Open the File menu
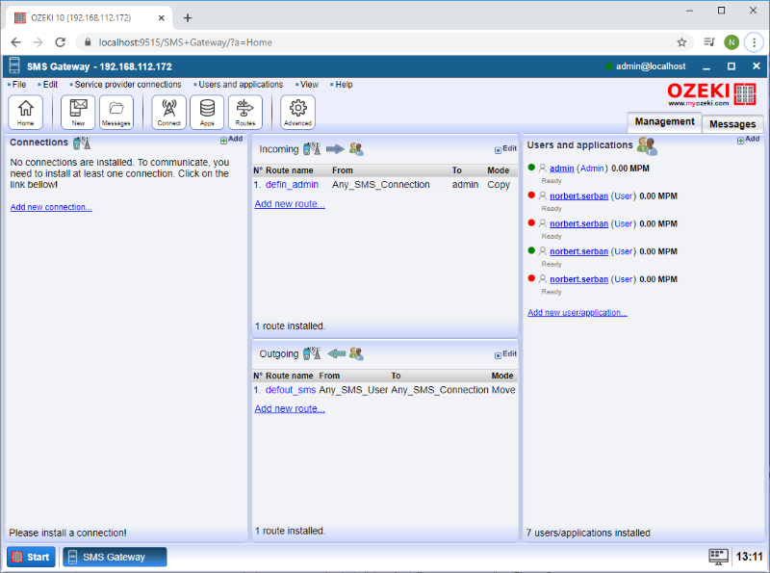770x573 pixels. click(17, 85)
